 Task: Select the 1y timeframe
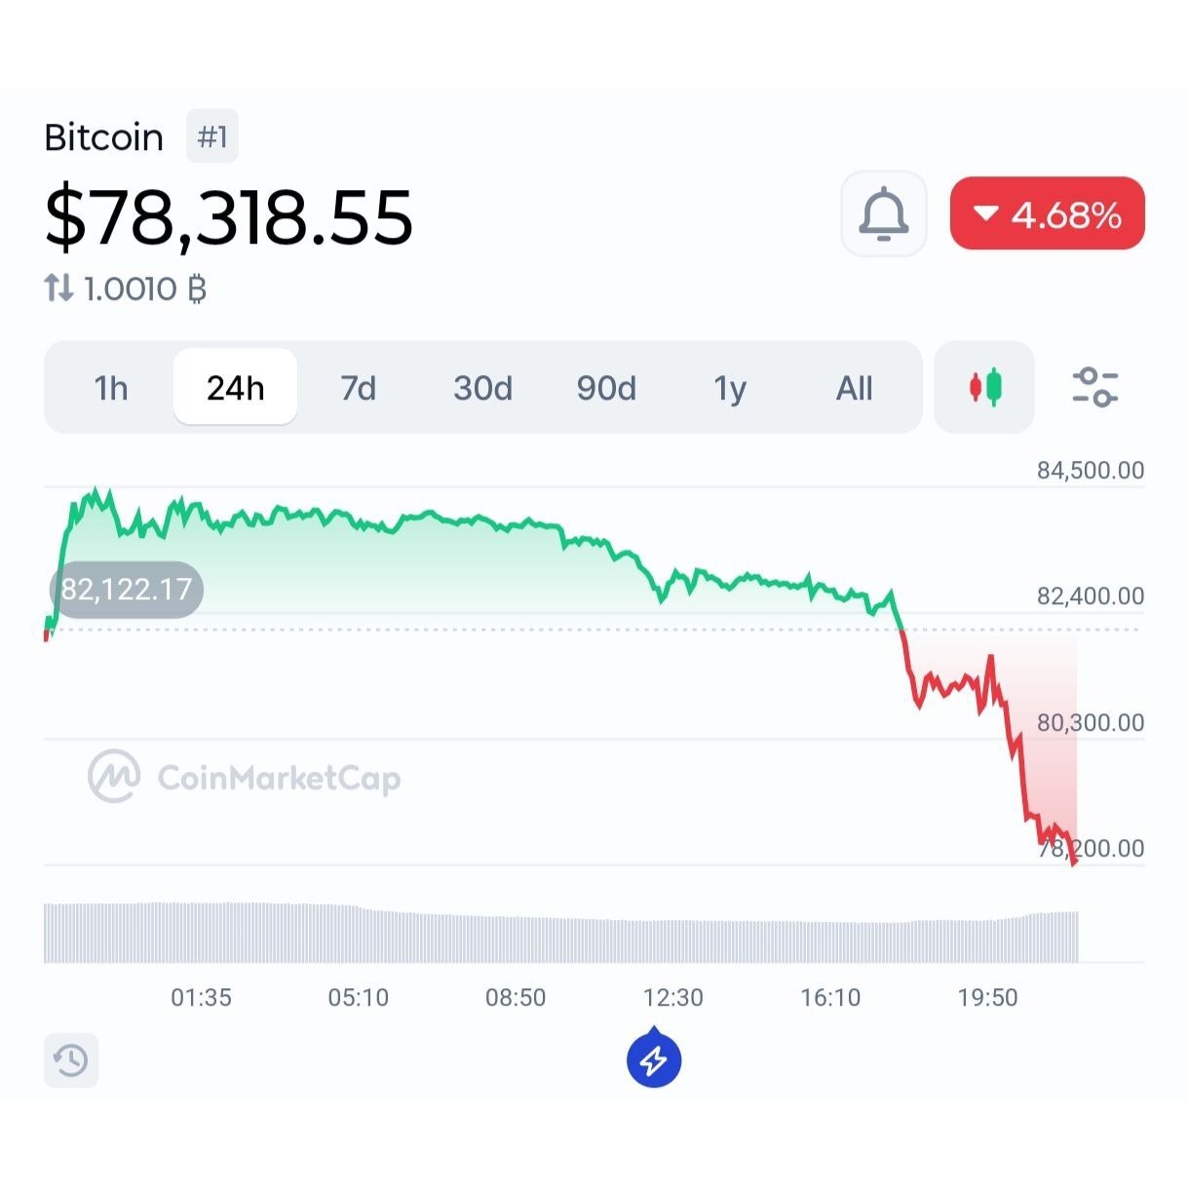coord(730,388)
